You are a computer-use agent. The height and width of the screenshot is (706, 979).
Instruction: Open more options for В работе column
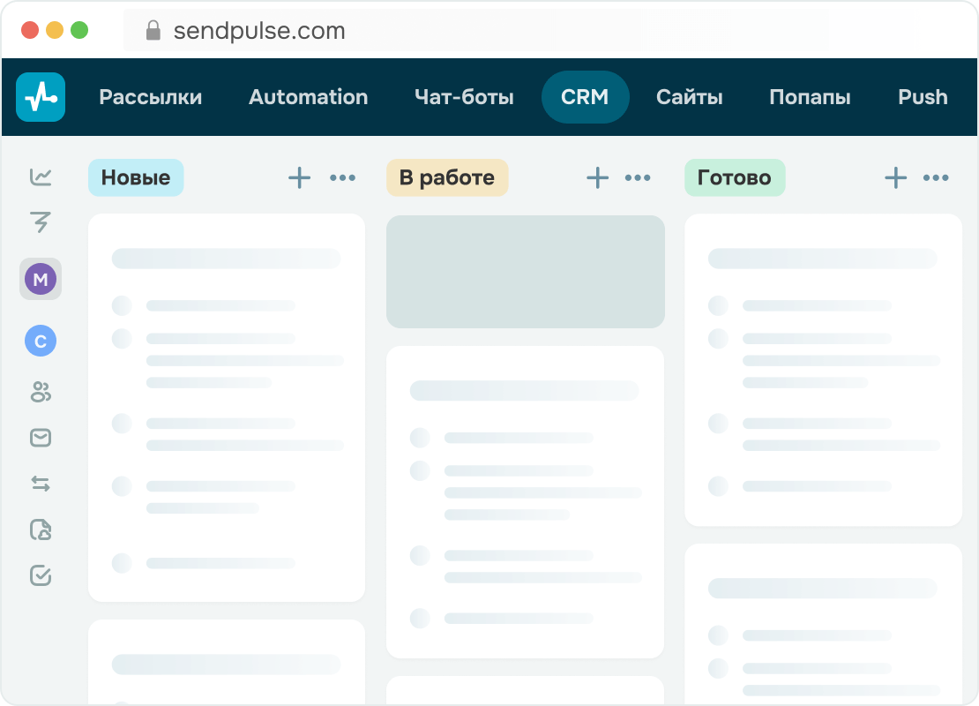coord(638,177)
